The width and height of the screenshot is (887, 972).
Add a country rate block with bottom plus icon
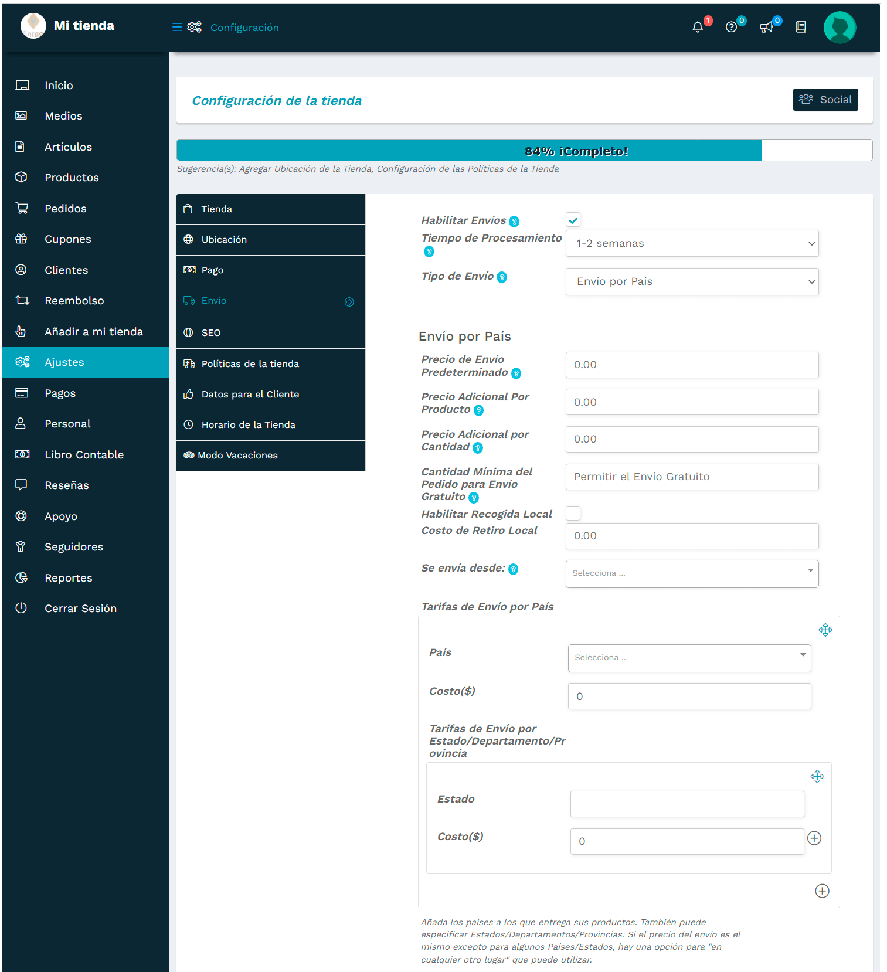(x=823, y=891)
